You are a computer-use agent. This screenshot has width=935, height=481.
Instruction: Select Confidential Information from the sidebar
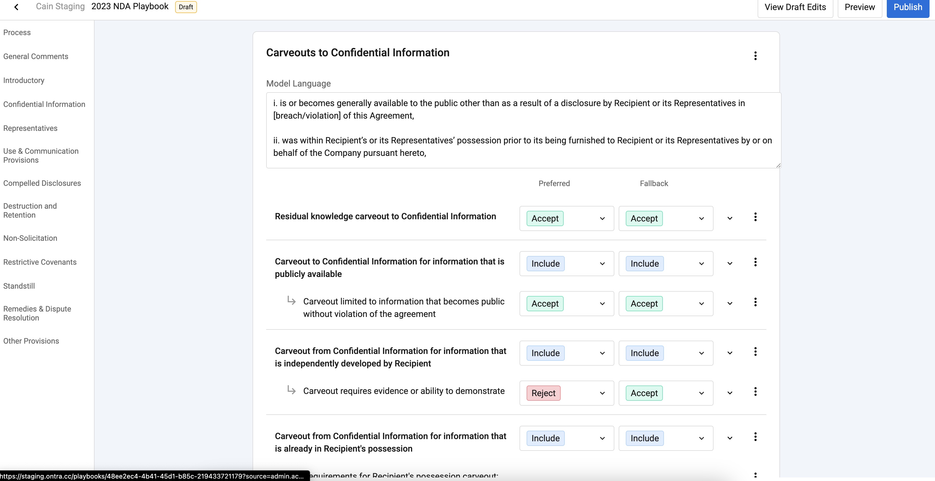coord(44,104)
